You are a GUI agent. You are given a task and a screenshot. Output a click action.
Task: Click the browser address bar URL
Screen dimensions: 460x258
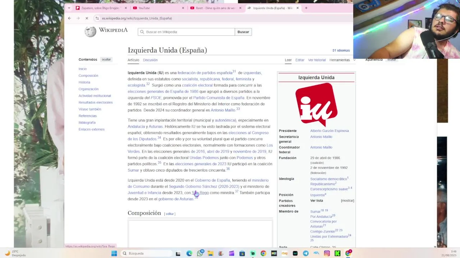point(137,18)
